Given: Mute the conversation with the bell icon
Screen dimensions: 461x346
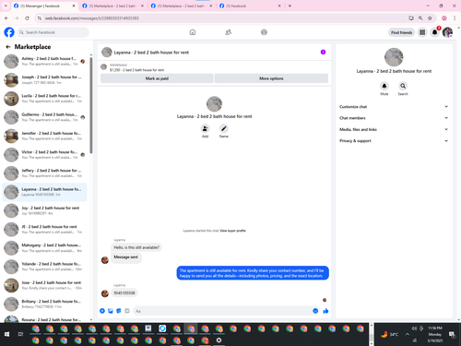Looking at the screenshot, I should [x=384, y=86].
